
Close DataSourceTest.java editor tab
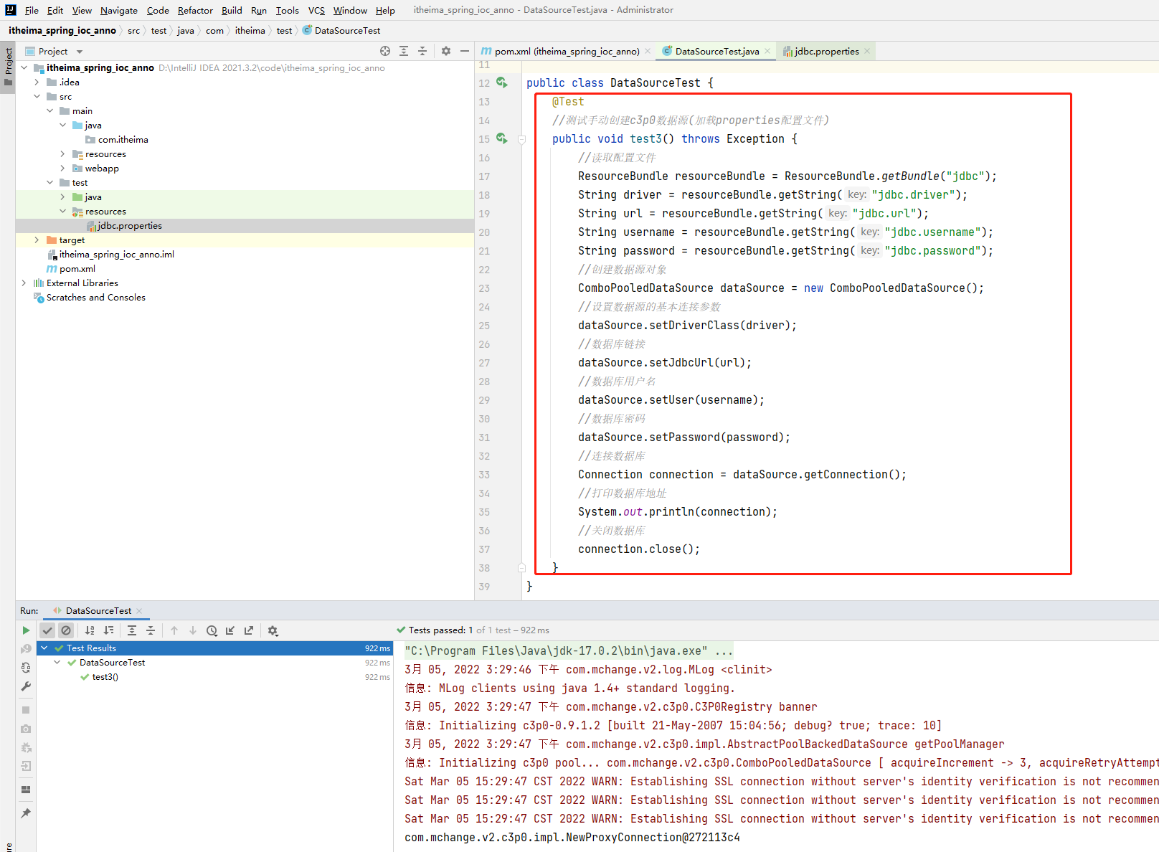pyautogui.click(x=767, y=51)
